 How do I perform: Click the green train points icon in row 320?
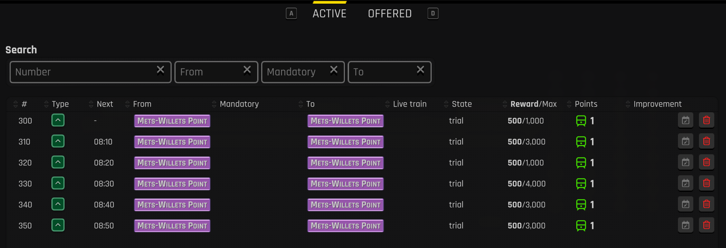click(581, 163)
